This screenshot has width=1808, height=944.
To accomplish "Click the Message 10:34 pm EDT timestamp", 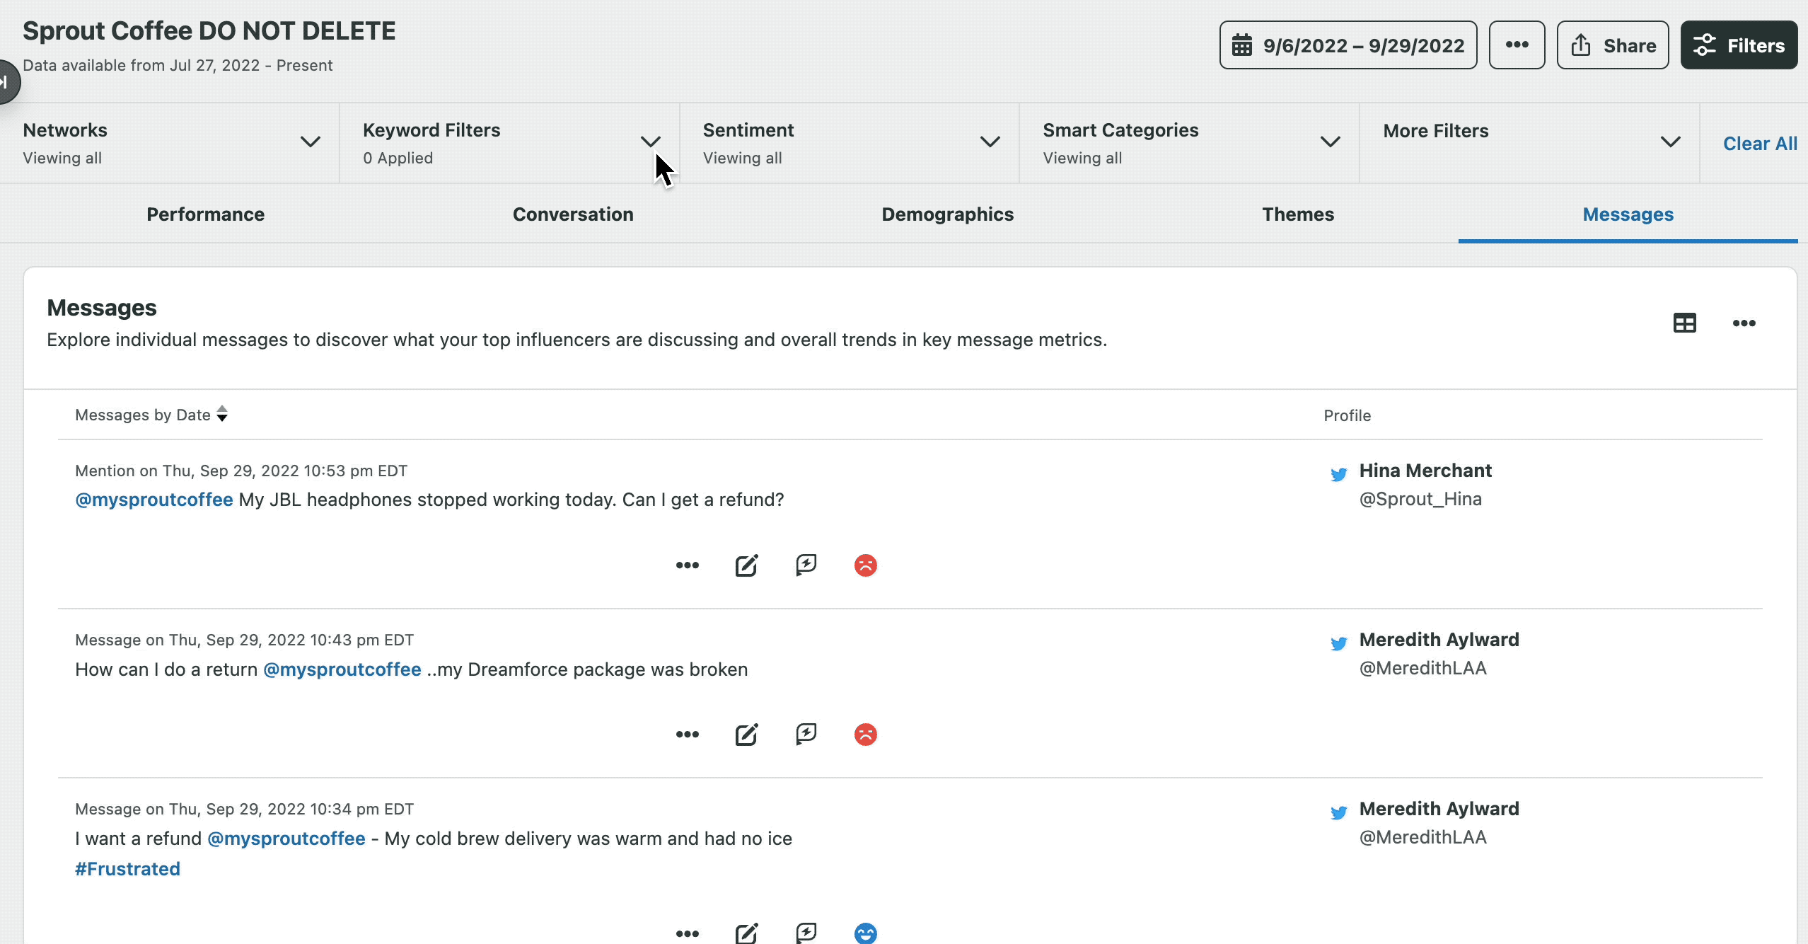I will coord(244,809).
